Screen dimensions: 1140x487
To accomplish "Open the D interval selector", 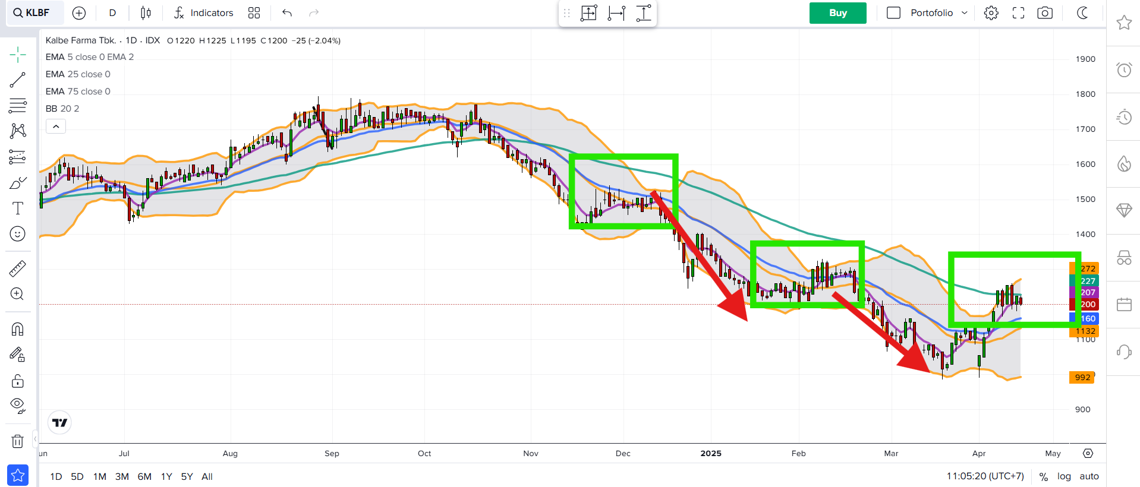I will click(x=112, y=13).
